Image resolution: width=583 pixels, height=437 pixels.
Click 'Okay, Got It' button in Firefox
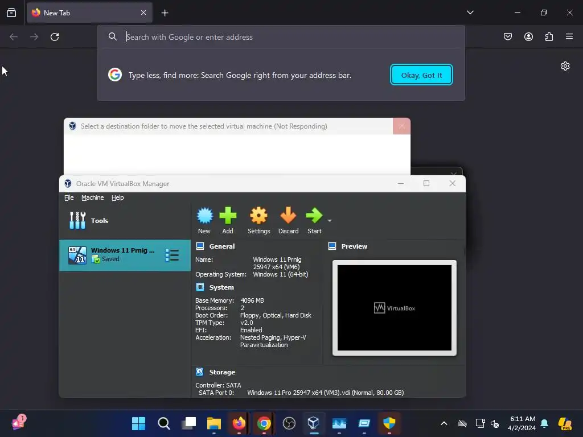[421, 75]
